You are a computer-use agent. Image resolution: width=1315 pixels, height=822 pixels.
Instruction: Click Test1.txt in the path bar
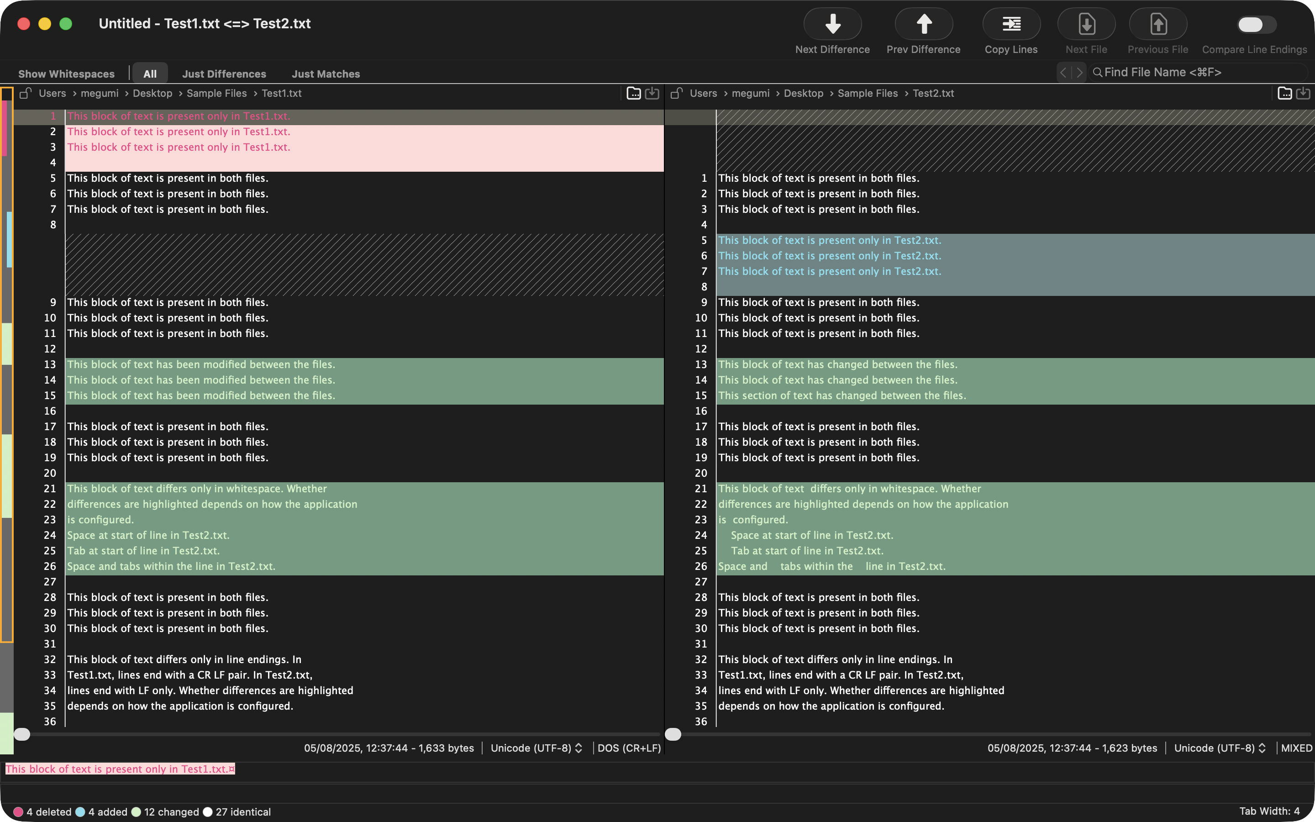coord(281,93)
